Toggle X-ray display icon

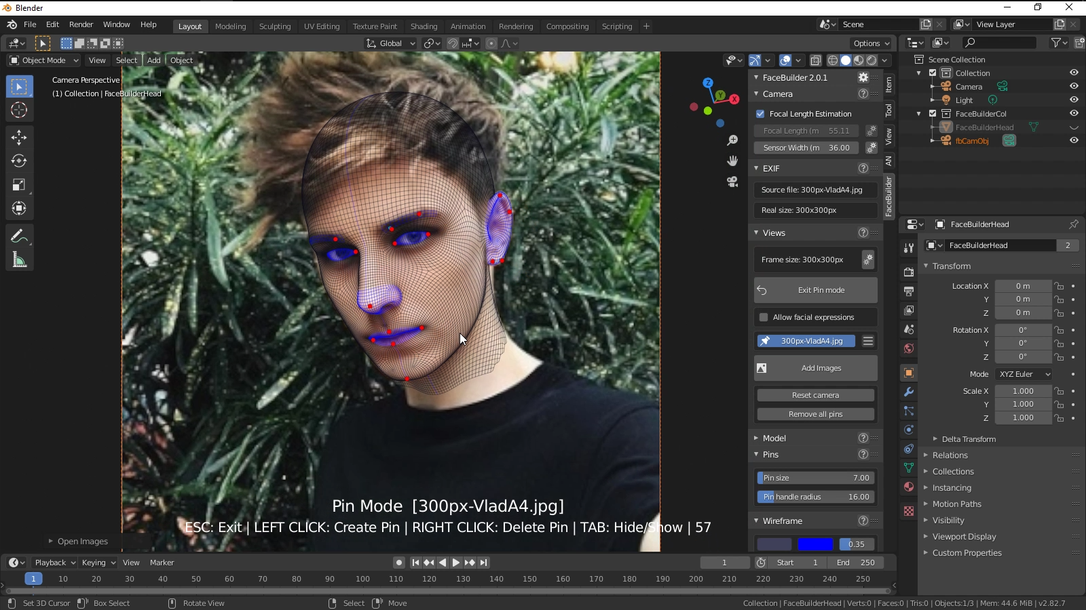tap(816, 60)
